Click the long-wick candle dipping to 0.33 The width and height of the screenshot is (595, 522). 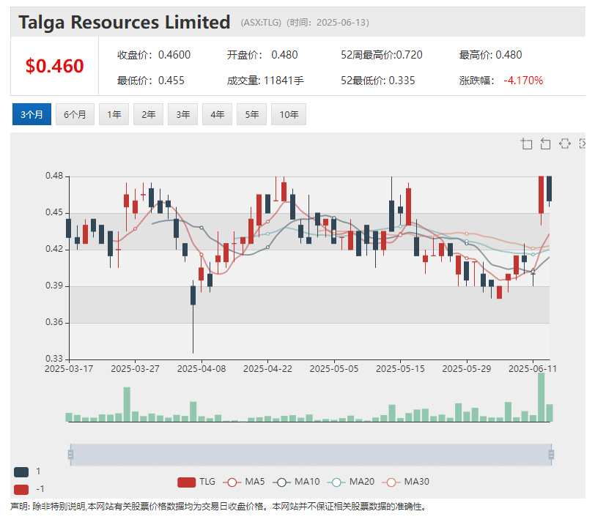pos(193,318)
